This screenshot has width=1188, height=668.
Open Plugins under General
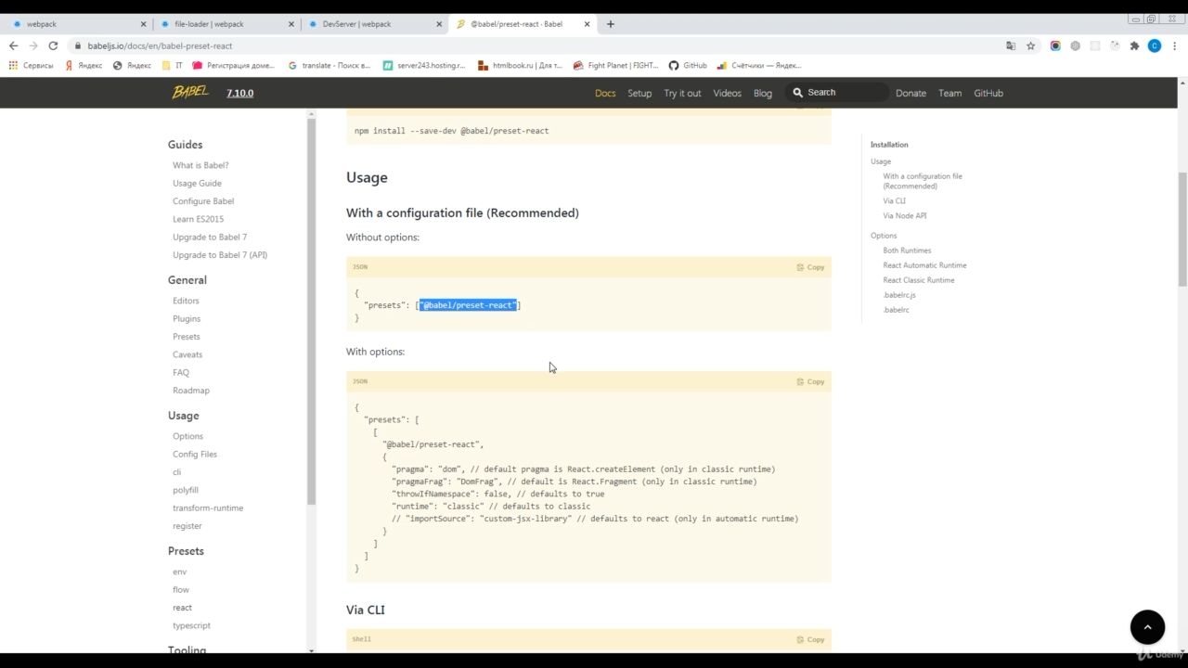pos(187,318)
